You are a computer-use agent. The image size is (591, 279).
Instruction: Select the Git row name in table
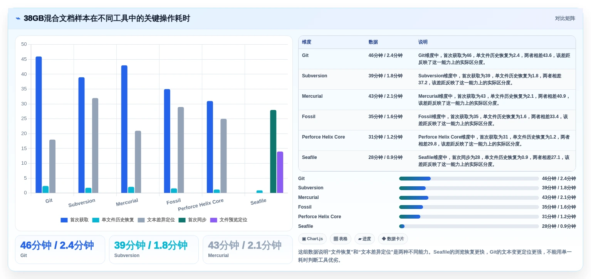(x=305, y=55)
